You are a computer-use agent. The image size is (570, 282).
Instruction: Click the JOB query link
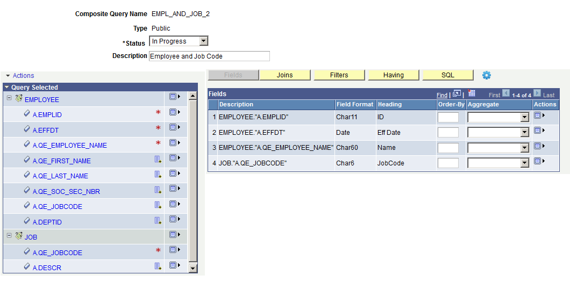coord(31,237)
